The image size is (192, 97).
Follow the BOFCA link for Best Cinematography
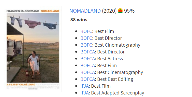(87, 72)
